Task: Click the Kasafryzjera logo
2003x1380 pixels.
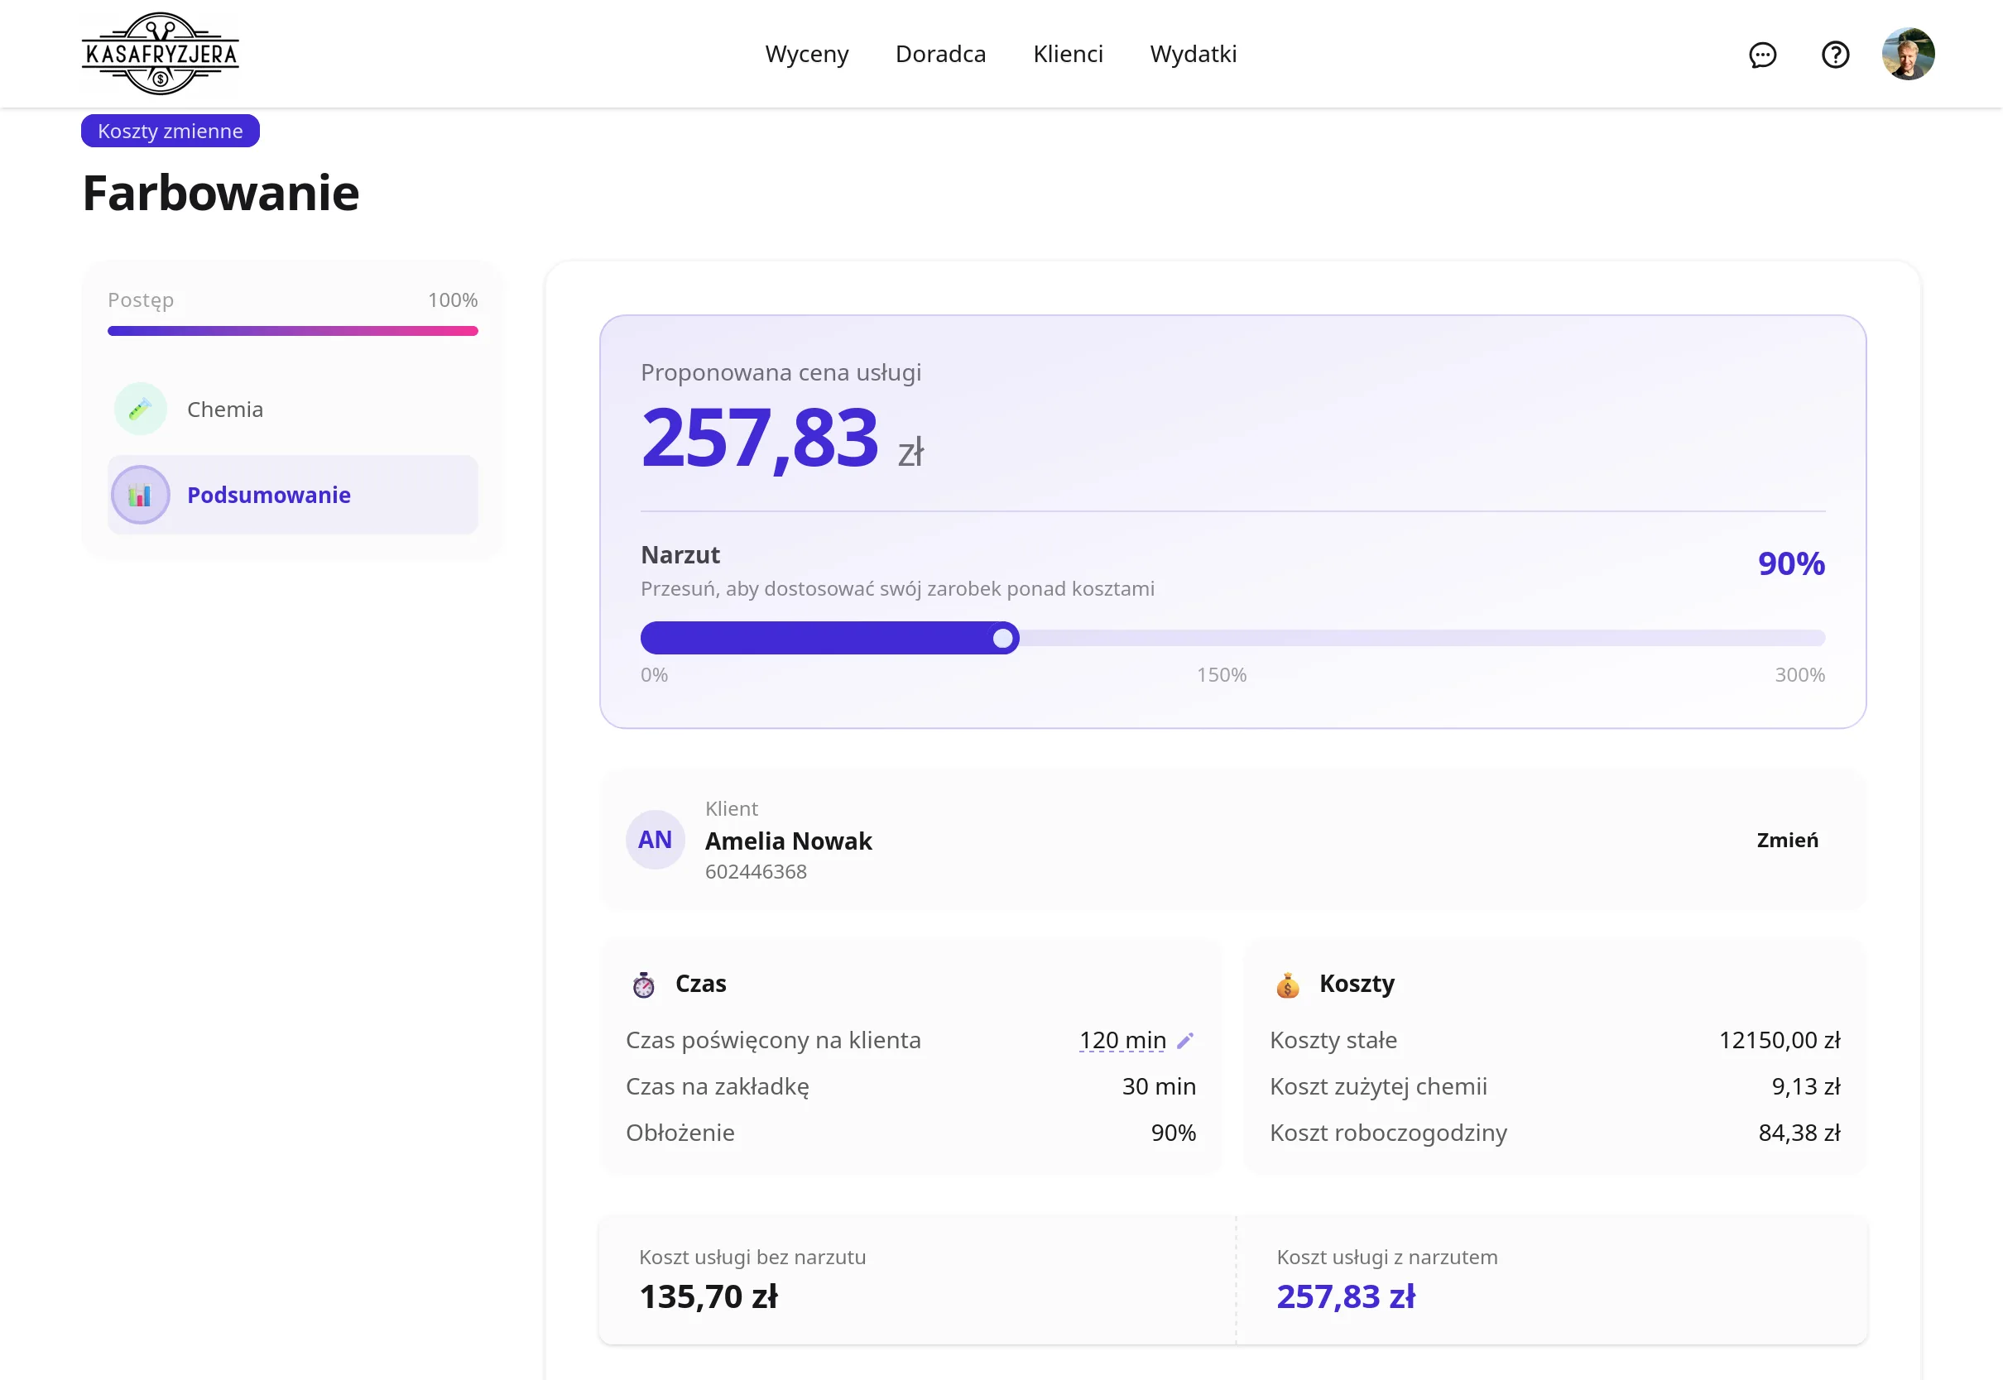Action: (x=160, y=53)
